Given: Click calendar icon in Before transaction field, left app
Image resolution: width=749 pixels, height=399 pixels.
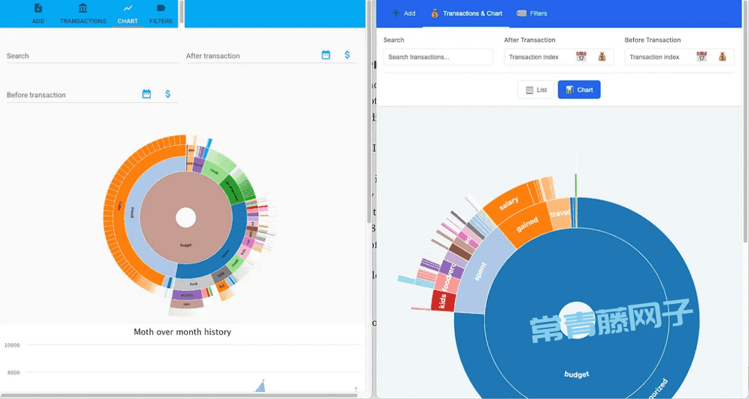Looking at the screenshot, I should click(146, 94).
